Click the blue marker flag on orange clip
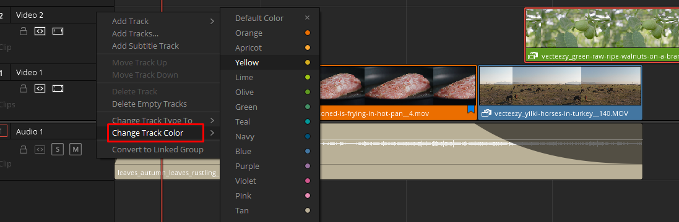The height and width of the screenshot is (222, 679). click(x=471, y=110)
